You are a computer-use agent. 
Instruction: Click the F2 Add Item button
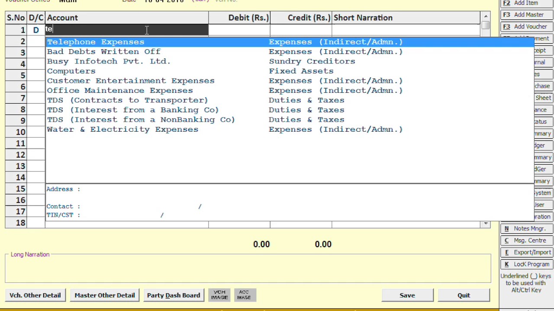click(526, 3)
